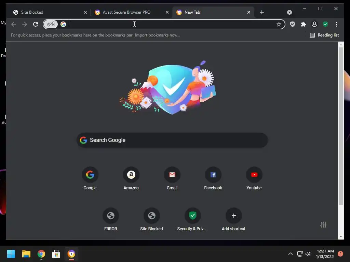
Task: Toggle the VPN switch in address bar
Action: [51, 24]
